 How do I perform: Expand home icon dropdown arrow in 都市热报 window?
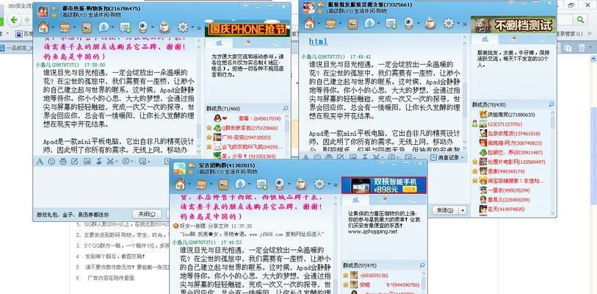54,27
